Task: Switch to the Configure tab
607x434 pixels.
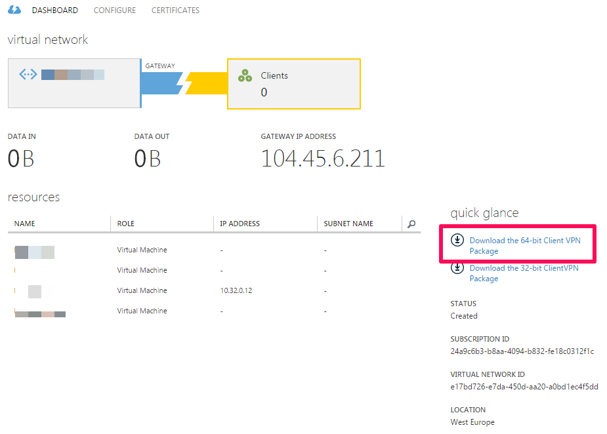Action: pyautogui.click(x=115, y=10)
